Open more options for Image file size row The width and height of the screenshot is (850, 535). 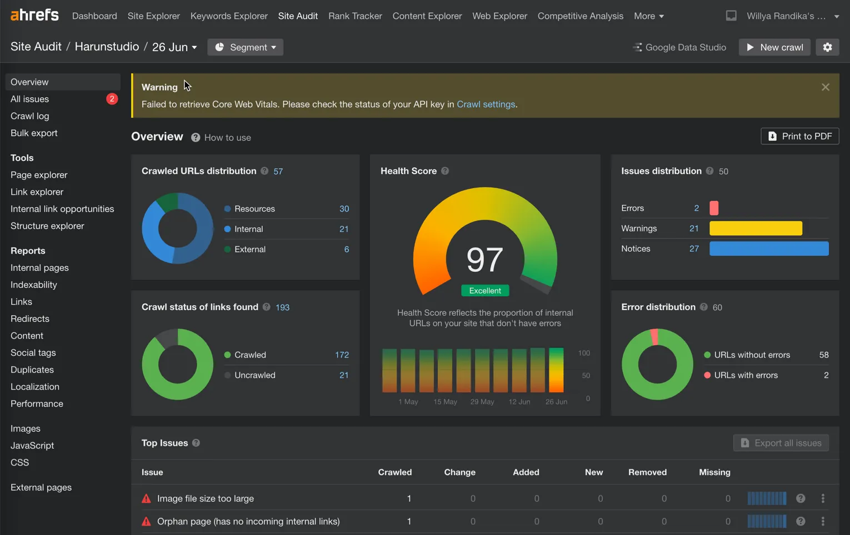(823, 498)
